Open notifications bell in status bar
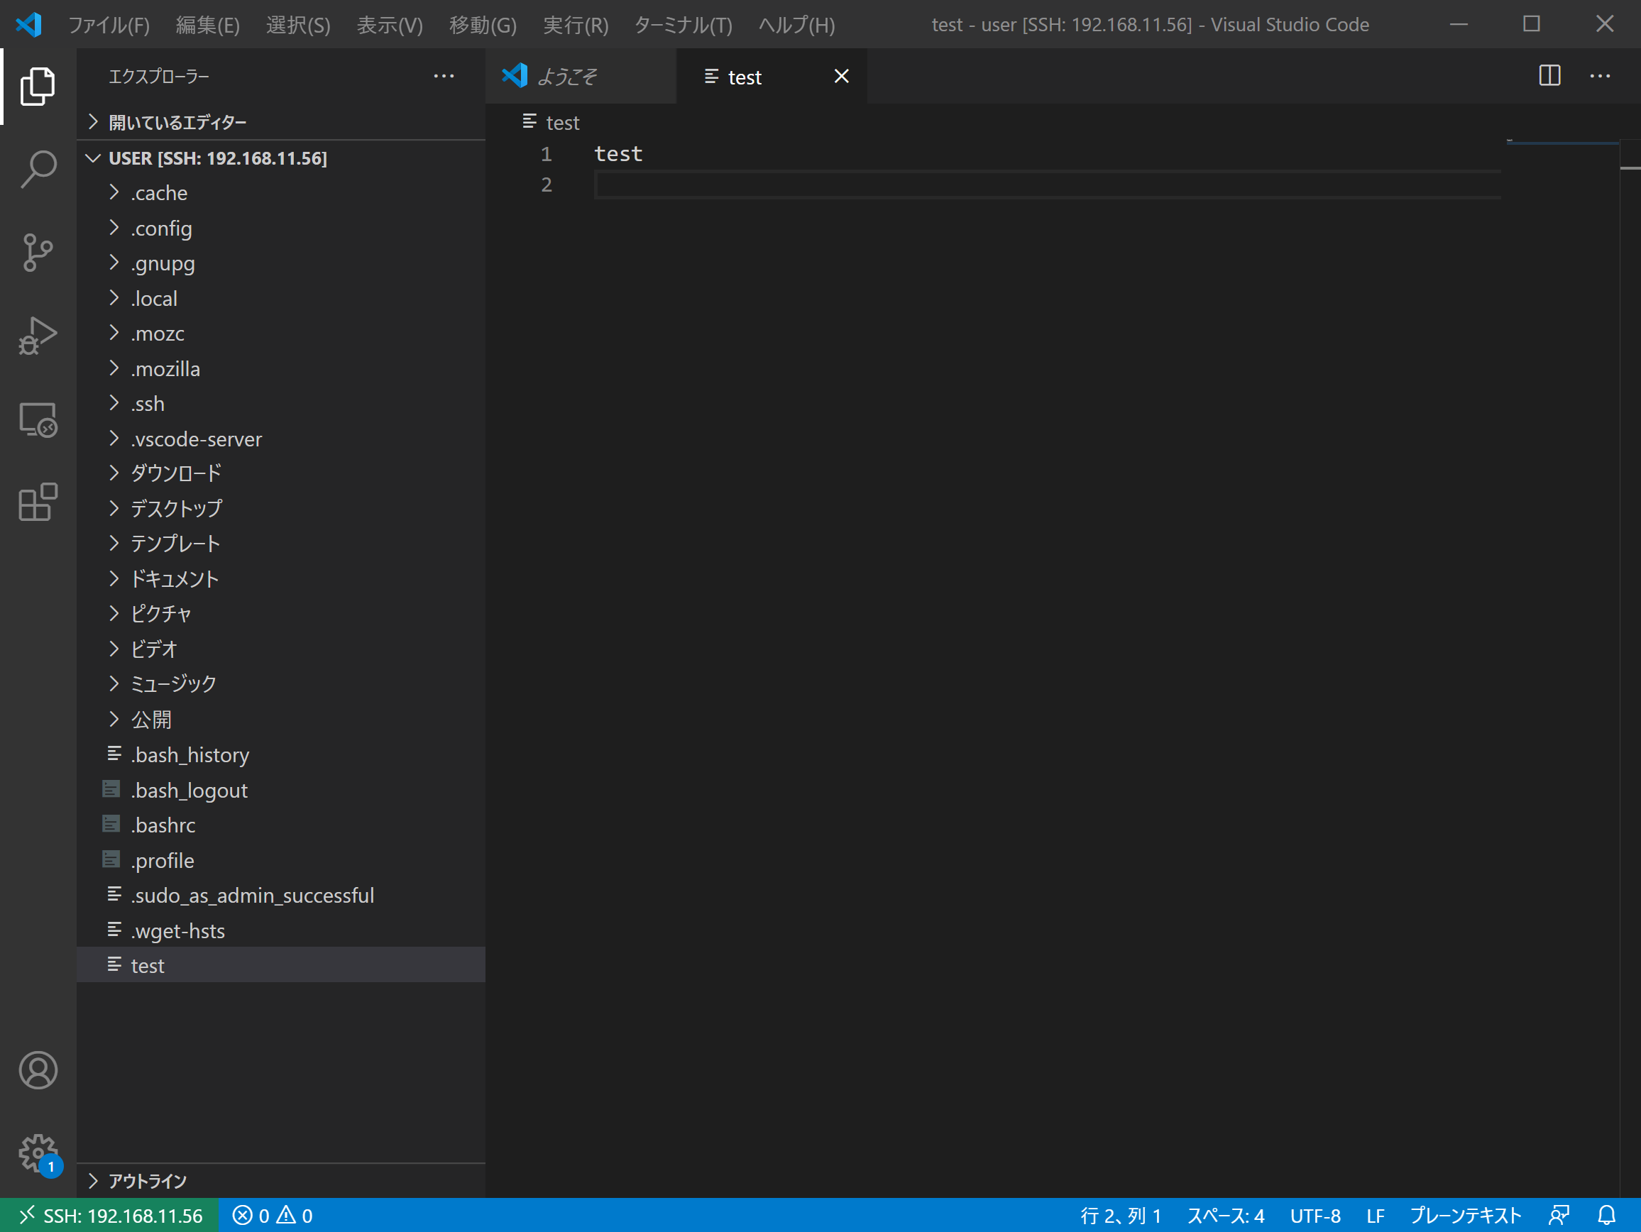 click(x=1606, y=1216)
